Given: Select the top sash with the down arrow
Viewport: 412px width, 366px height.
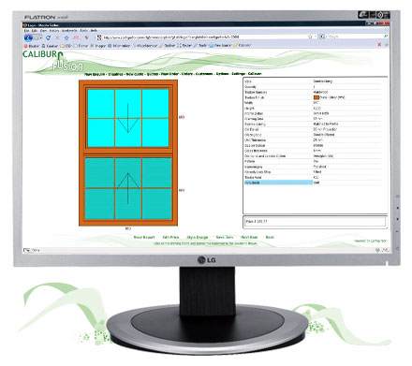Looking at the screenshot, I should 128,118.
